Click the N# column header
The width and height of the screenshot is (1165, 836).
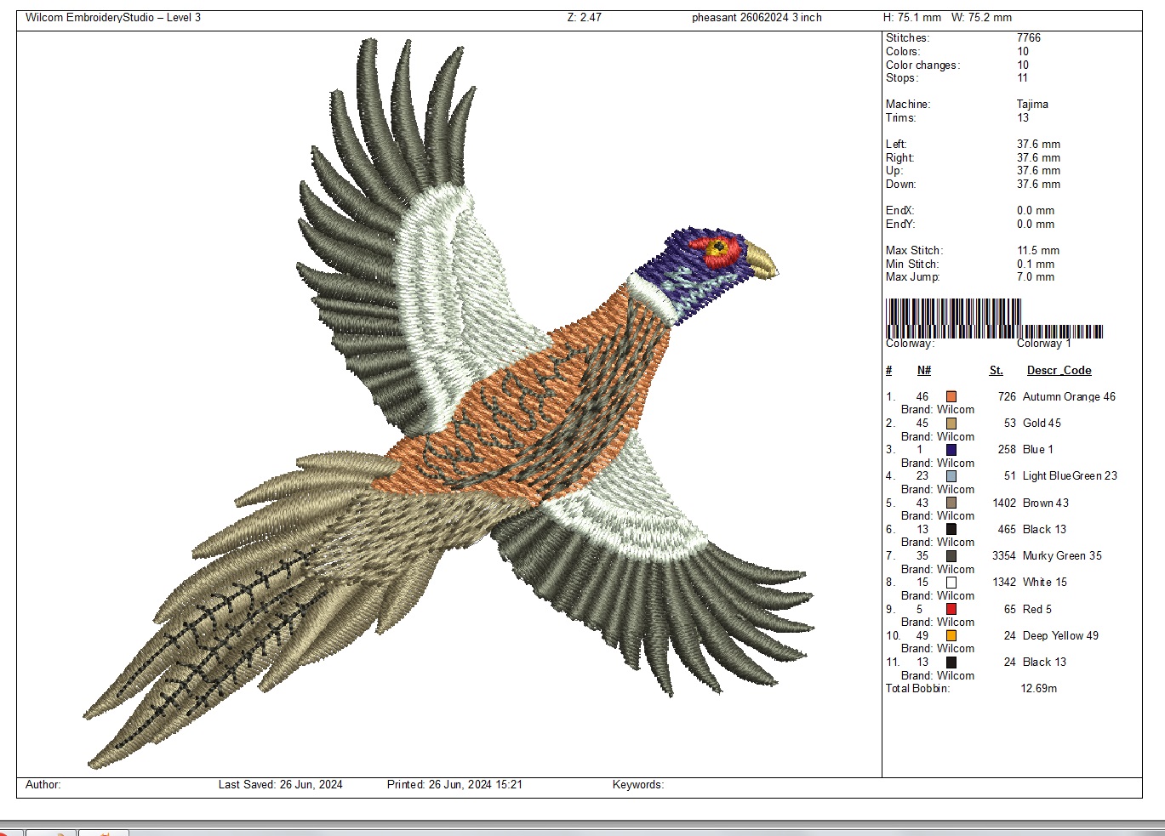[923, 371]
